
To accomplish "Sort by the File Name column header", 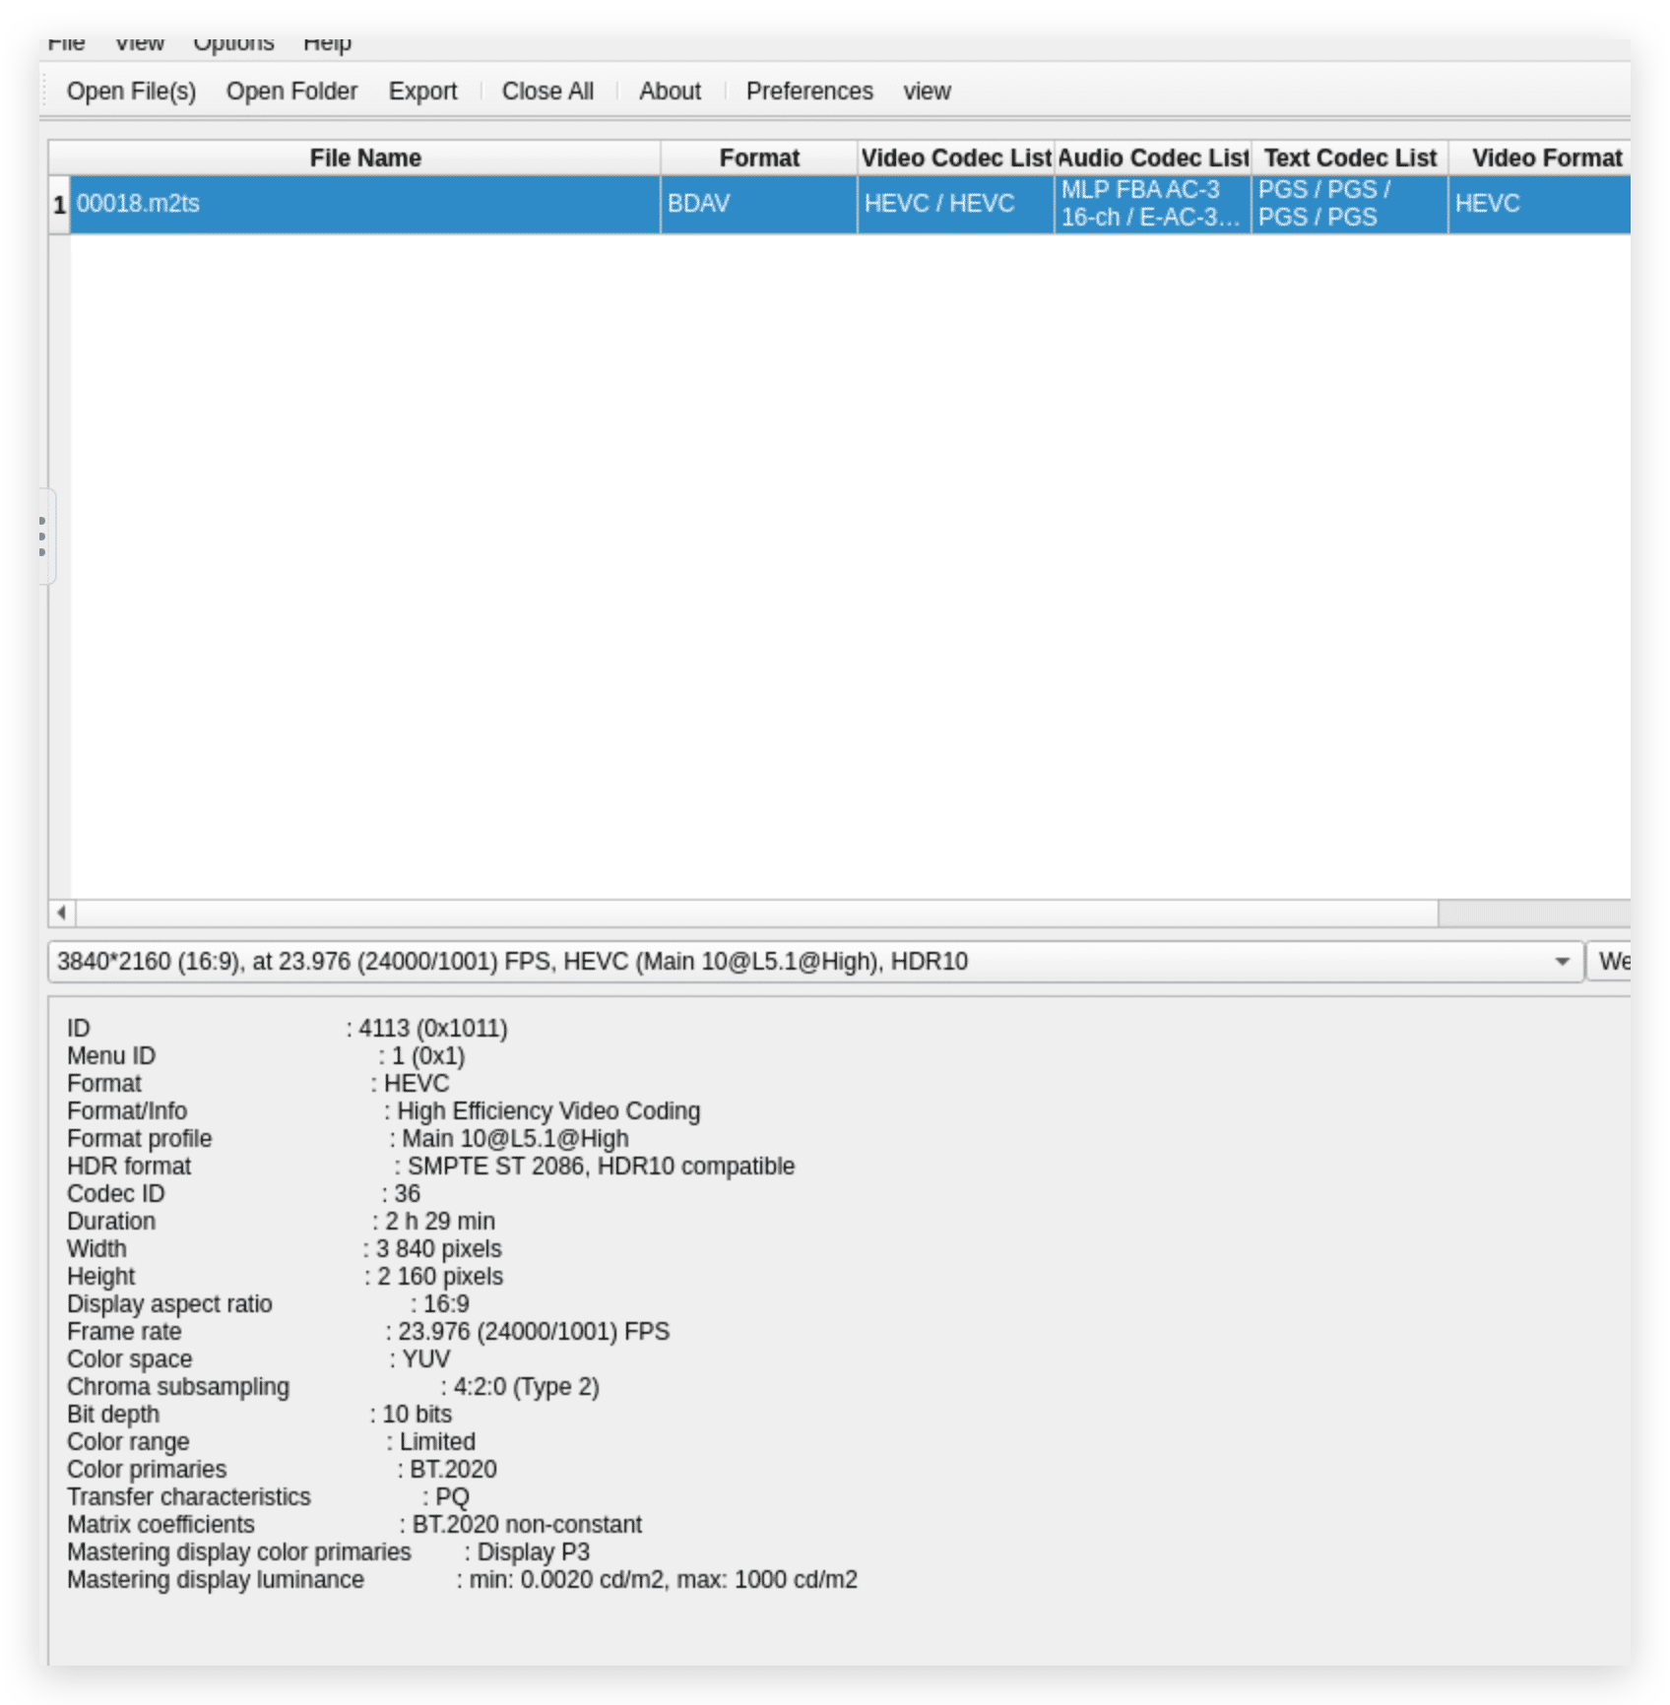I will coord(364,158).
